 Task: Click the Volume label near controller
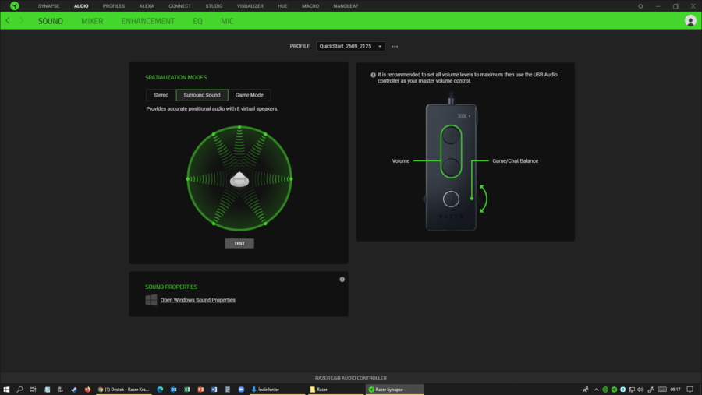[x=400, y=161]
